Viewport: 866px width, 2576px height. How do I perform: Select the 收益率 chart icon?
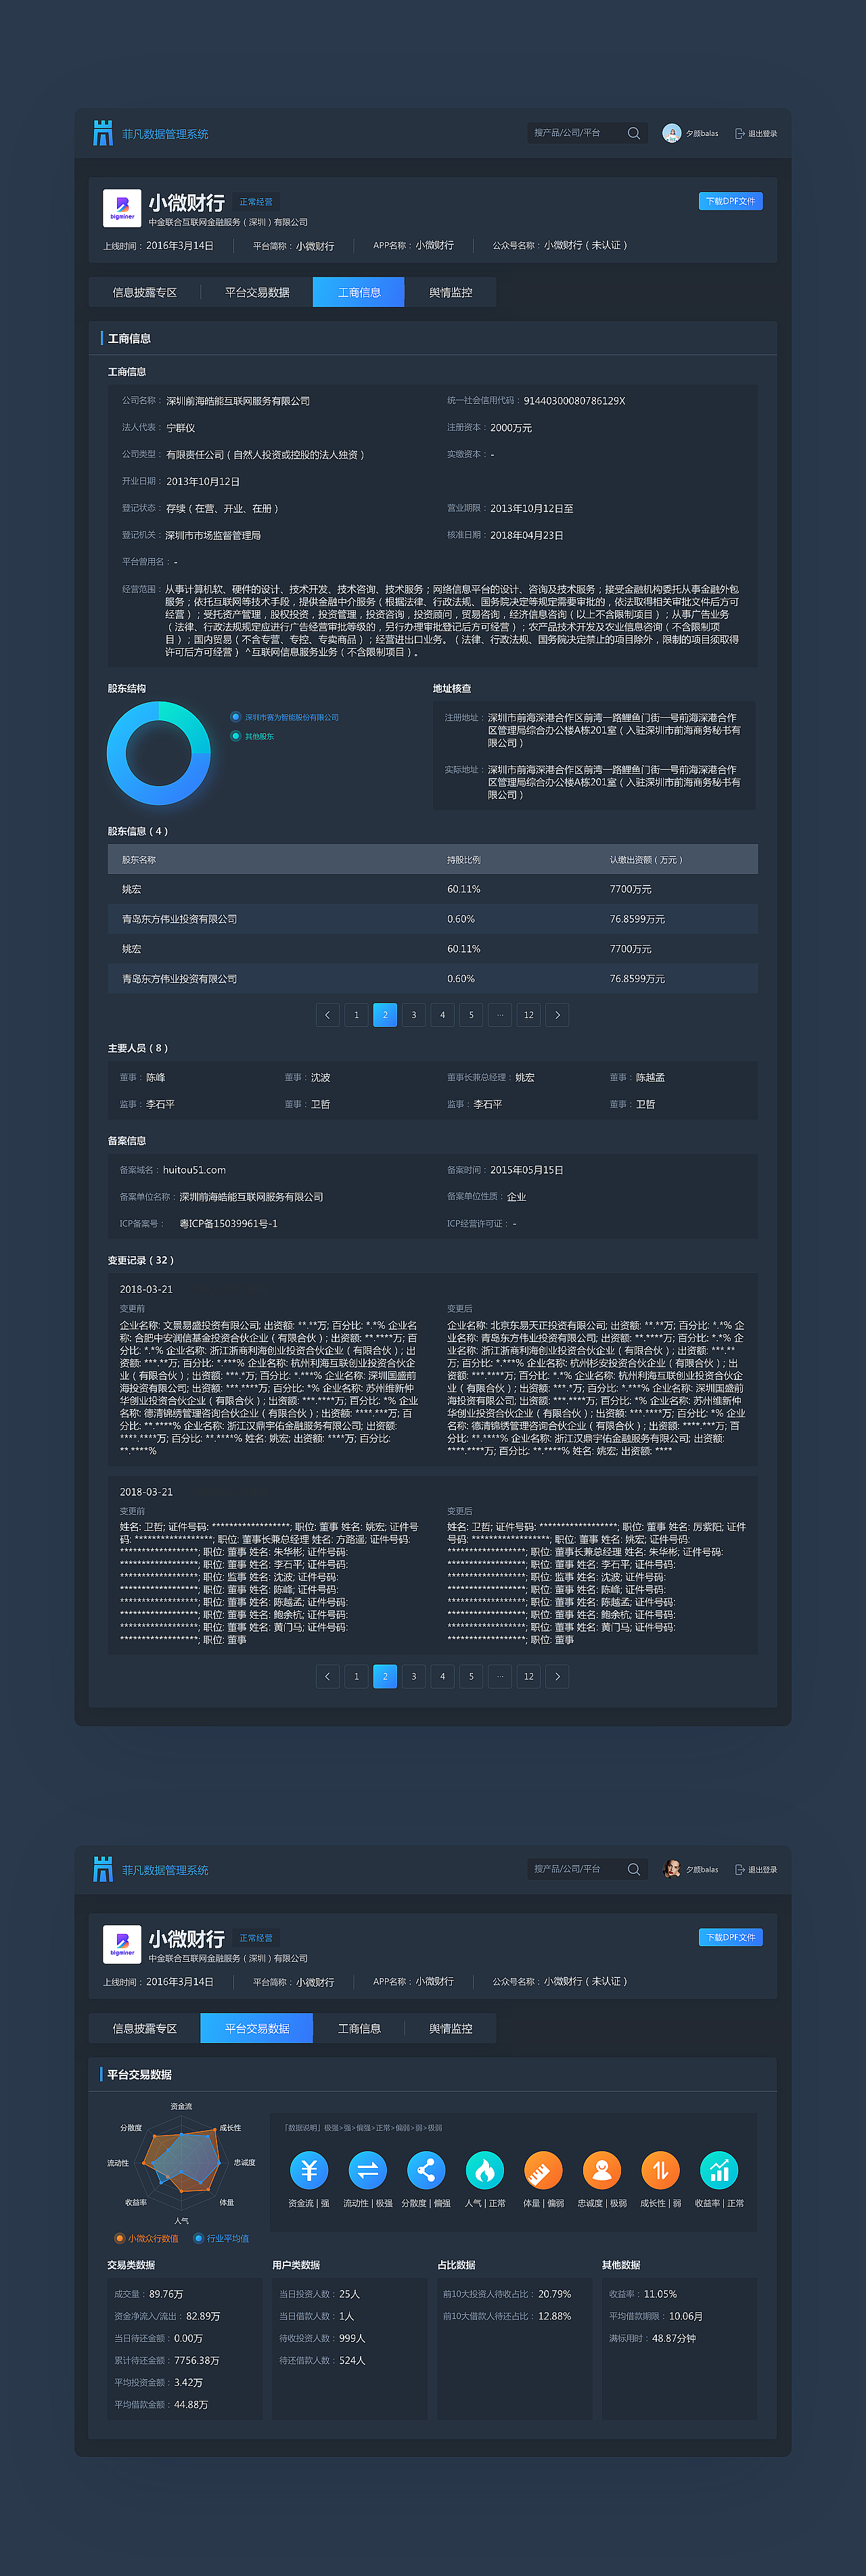click(x=719, y=2171)
